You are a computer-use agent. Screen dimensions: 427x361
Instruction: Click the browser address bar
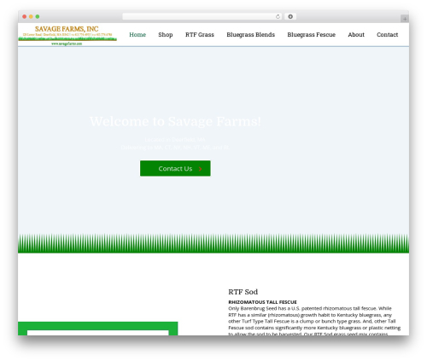(x=202, y=17)
